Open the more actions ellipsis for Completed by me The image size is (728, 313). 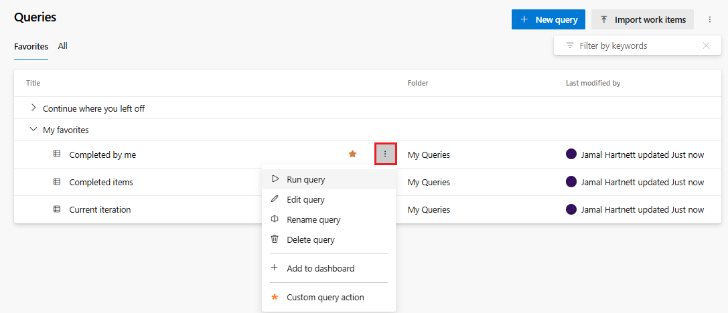coord(385,154)
